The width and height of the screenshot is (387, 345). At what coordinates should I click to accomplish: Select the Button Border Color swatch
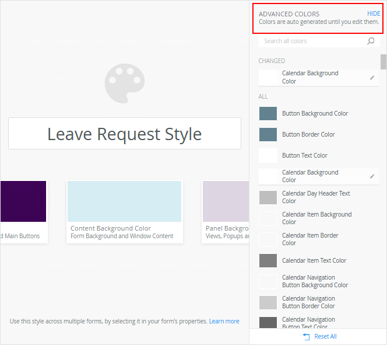pyautogui.click(x=268, y=135)
